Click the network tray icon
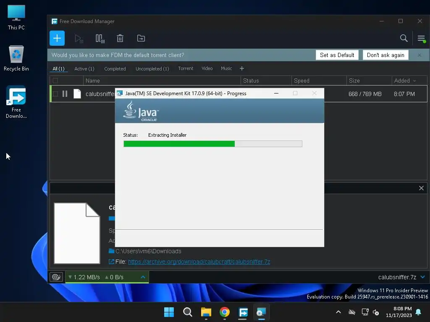 tap(365, 312)
